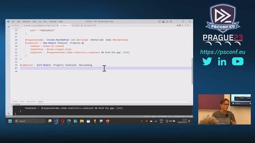Click '"statistics"' string on line 25
The height and width of the screenshot is (143, 255).
click(47, 30)
